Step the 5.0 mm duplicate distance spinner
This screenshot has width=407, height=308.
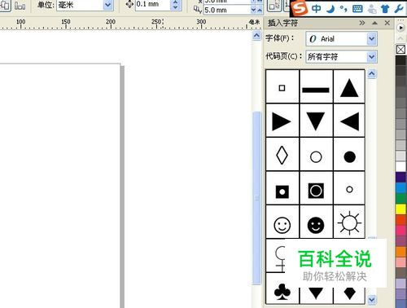click(257, 11)
